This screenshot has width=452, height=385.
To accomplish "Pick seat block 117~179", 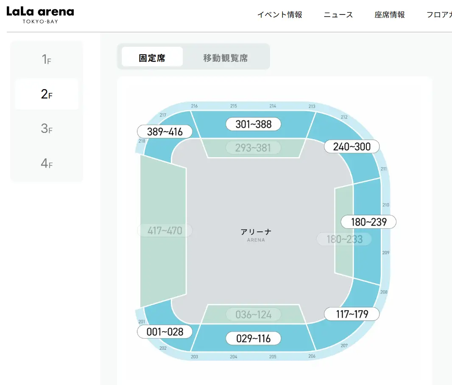I will [x=352, y=314].
